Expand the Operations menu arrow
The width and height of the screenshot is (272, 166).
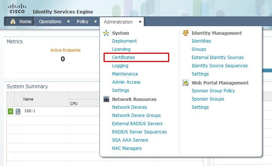(69, 22)
